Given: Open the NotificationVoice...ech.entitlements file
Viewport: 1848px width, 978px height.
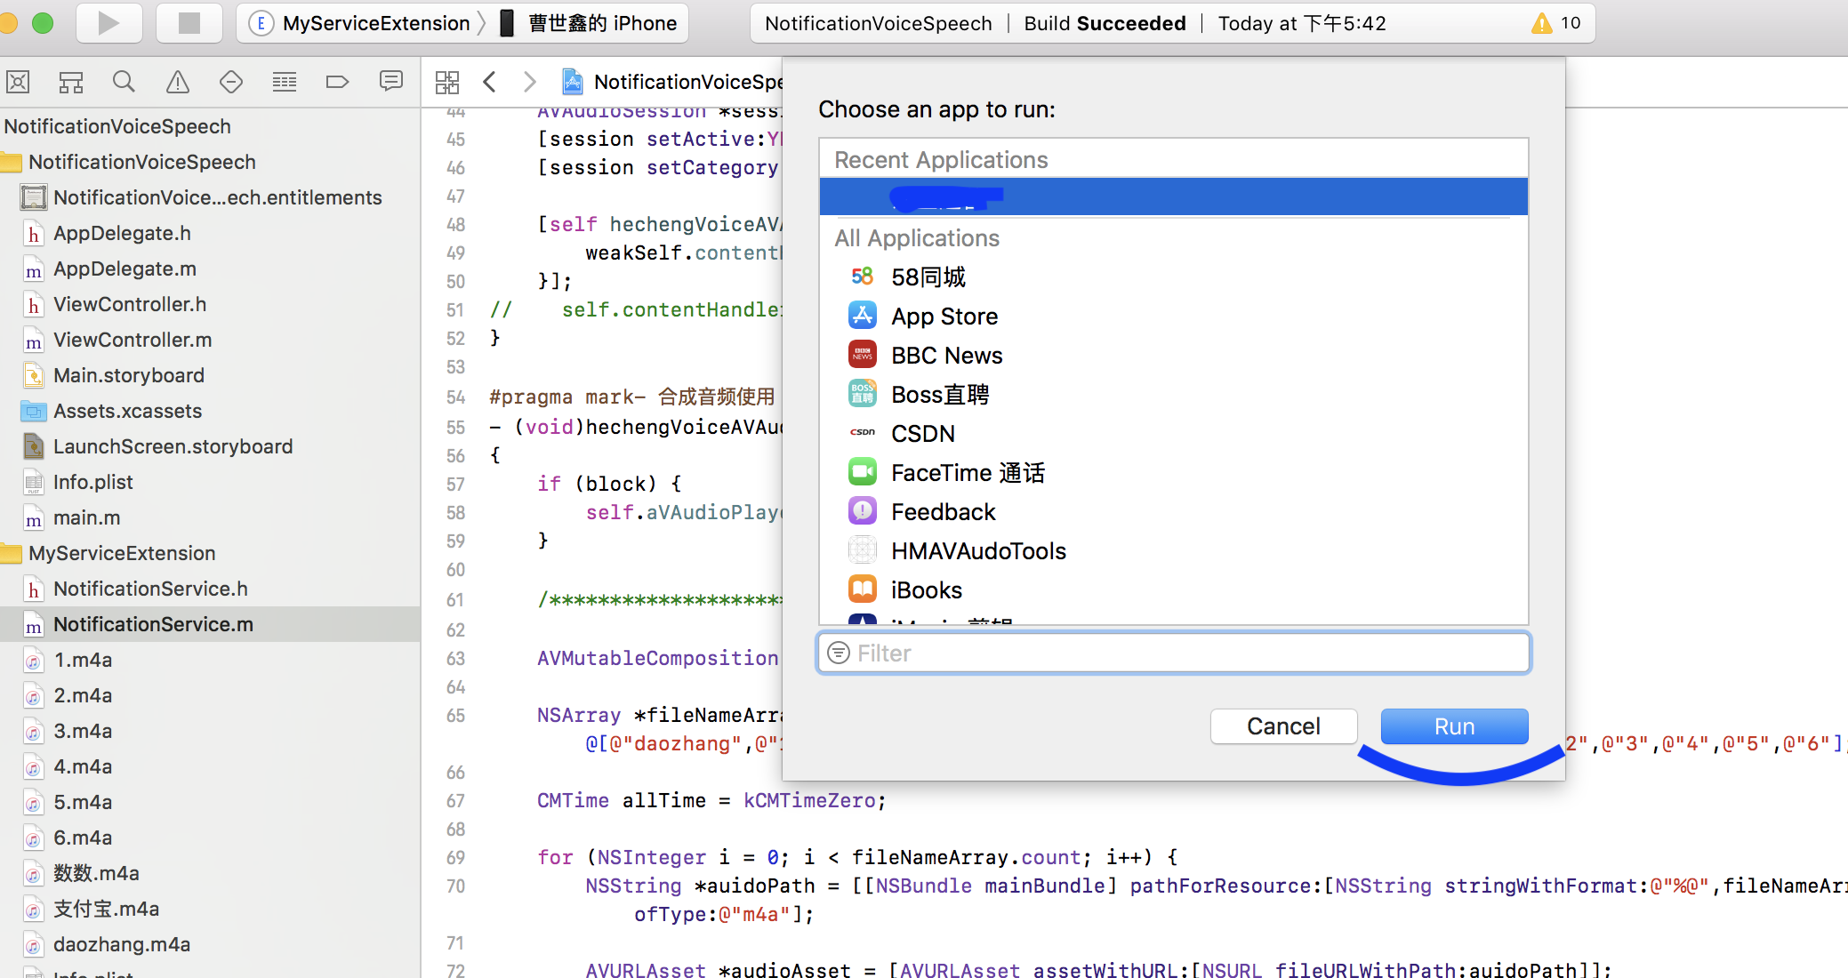Looking at the screenshot, I should pos(218,197).
